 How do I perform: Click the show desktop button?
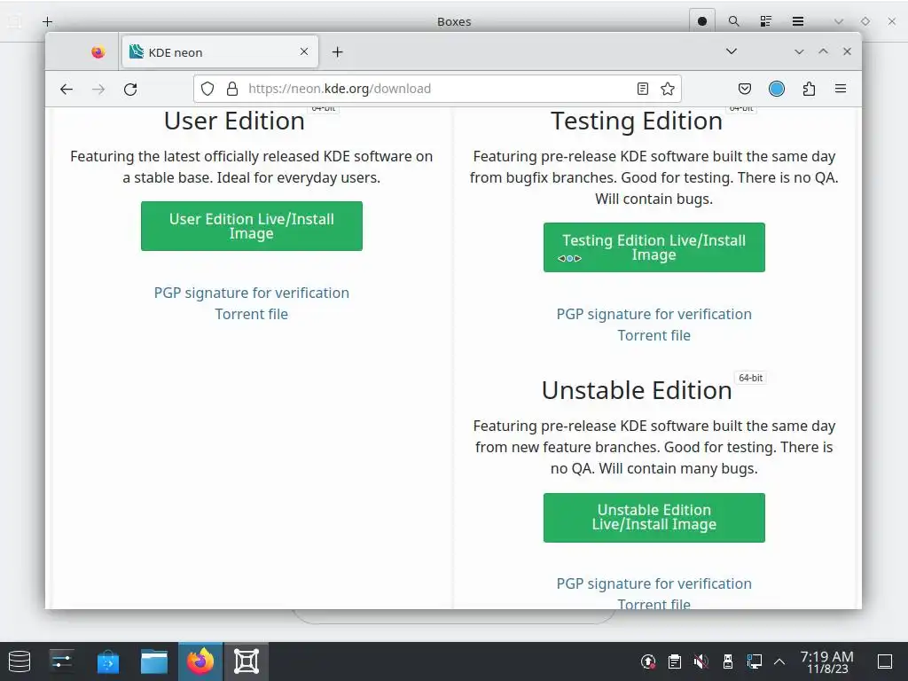[x=885, y=661]
